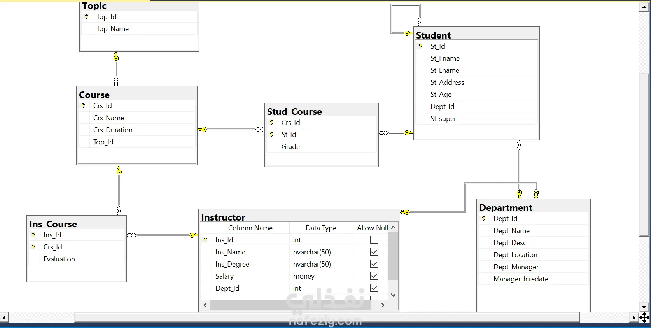This screenshot has height=328, width=651.
Task: Select the Ins Course to Instructor relationship line
Action: (163, 235)
